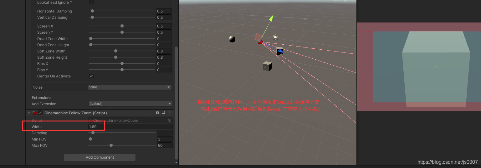The width and height of the screenshot is (481, 168).
Task: Click the Max FOV value field 60
Action: tap(165, 146)
